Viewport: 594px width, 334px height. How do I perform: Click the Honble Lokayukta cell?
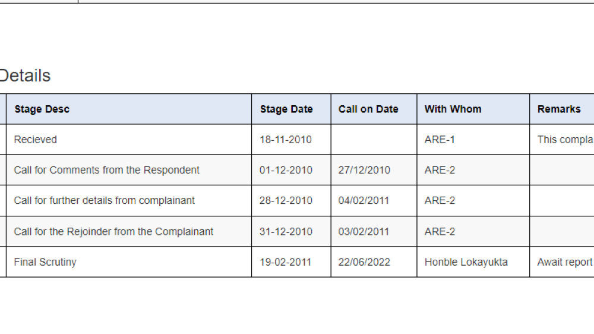coord(466,262)
